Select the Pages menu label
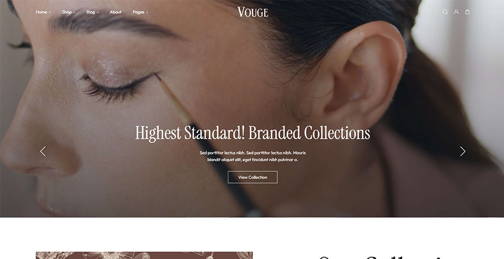The image size is (504, 259). 138,12
